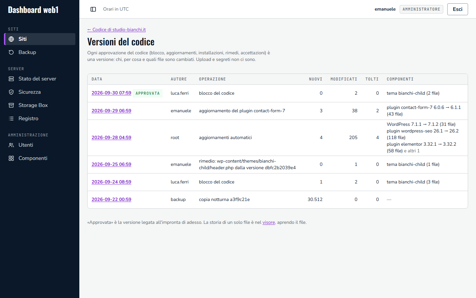476x298 pixels.
Task: Follow the visore link in the footnote
Action: tap(269, 223)
